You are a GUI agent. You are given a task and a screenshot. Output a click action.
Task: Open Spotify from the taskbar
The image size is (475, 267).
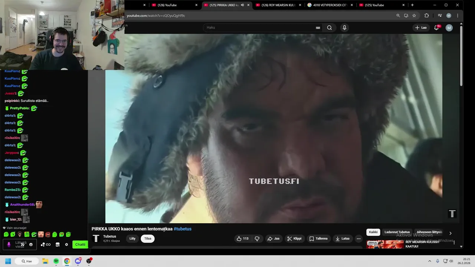pyautogui.click(x=56, y=261)
